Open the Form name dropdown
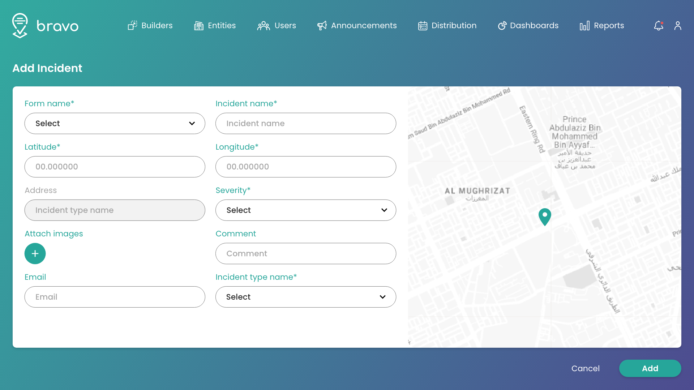The height and width of the screenshot is (390, 694). point(115,123)
